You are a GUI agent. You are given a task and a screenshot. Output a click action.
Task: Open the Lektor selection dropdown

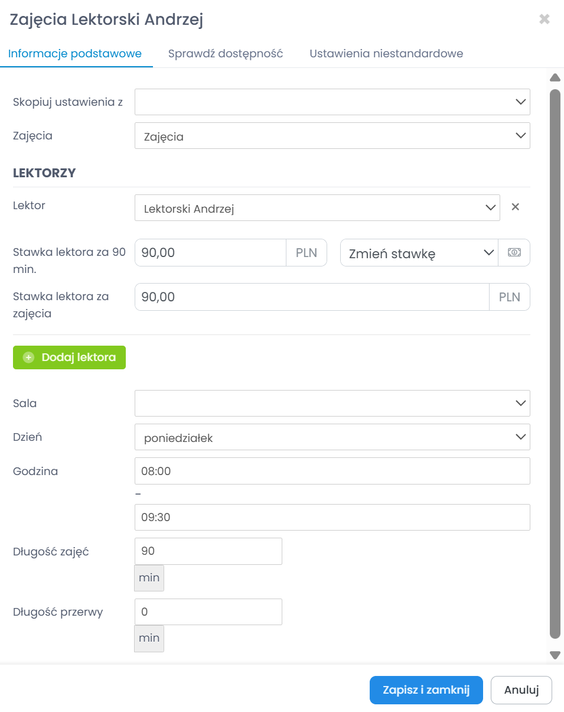tap(317, 208)
